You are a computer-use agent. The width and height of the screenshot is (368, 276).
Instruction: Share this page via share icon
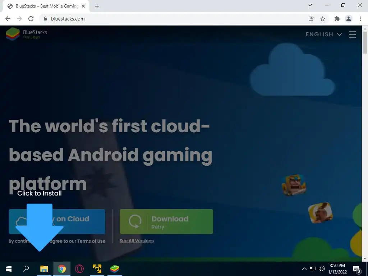[x=311, y=19]
